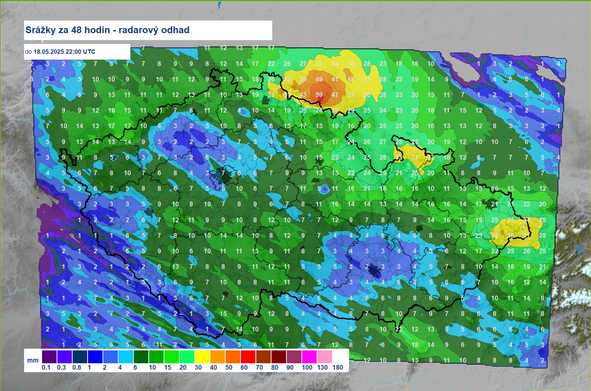Click the yellow swatch in the legend
This screenshot has width=591, height=391.
click(x=202, y=357)
